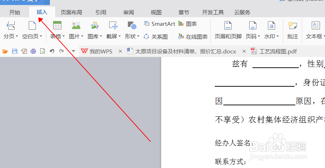325x168 pixels.
Task: Switch to 我的WPS document tab
Action: pyautogui.click(x=97, y=51)
